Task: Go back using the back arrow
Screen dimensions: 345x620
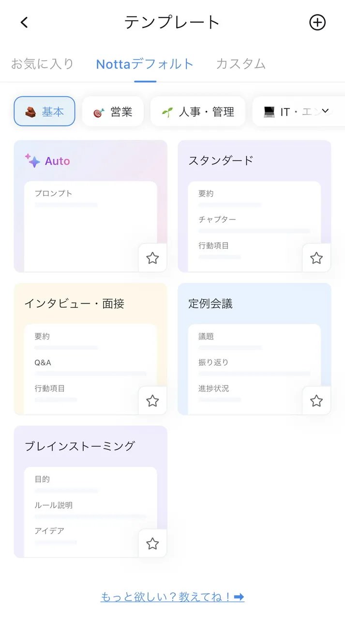Action: (24, 22)
